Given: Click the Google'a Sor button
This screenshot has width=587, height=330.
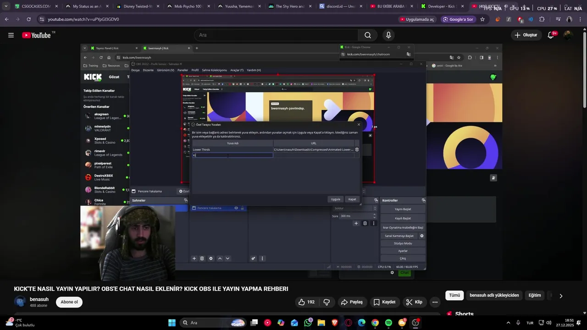Looking at the screenshot, I should pyautogui.click(x=458, y=19).
